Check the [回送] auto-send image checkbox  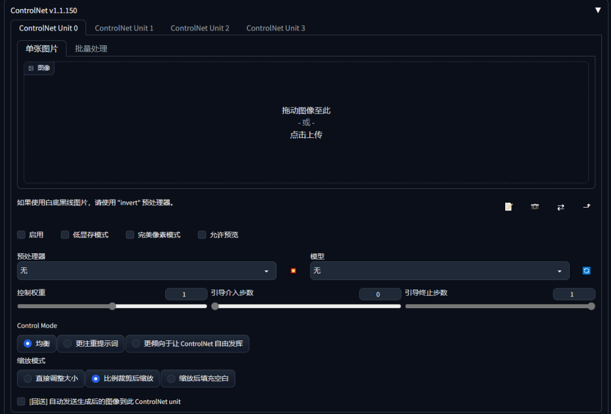point(21,402)
